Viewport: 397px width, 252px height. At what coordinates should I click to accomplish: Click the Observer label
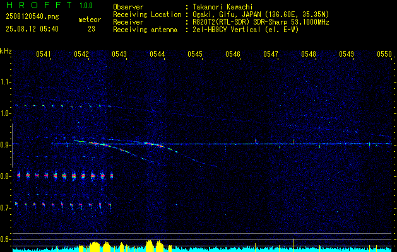(x=128, y=7)
